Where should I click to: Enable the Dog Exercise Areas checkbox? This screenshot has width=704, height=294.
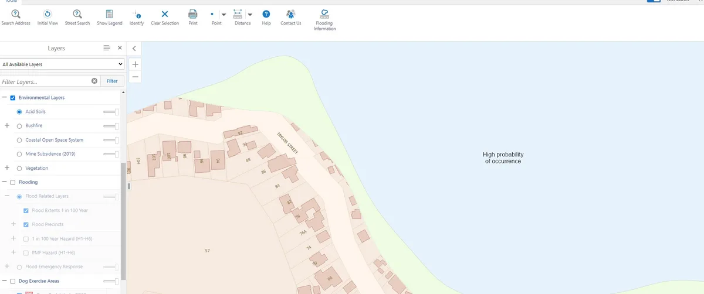click(x=13, y=281)
